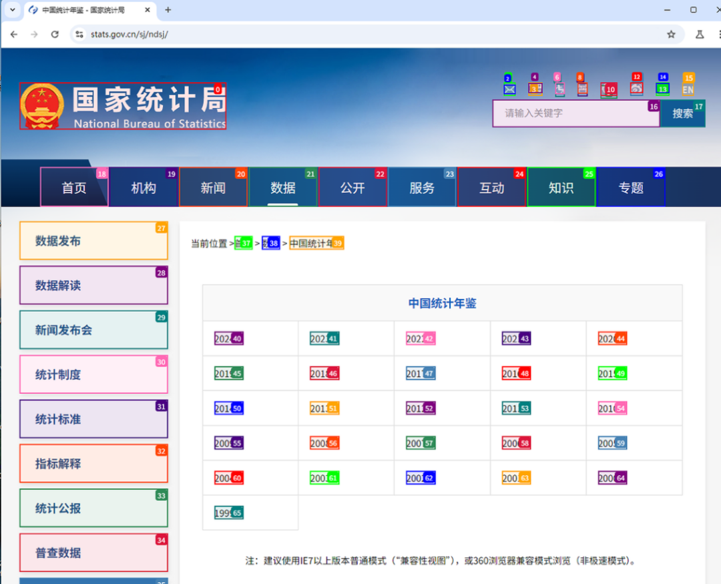Open the wheelchair accessibility icon
Image resolution: width=721 pixels, height=584 pixels.
click(x=559, y=89)
